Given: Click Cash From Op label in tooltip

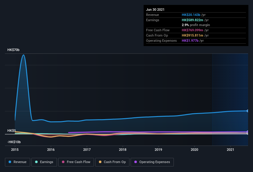Looking at the screenshot, I should (157, 35).
